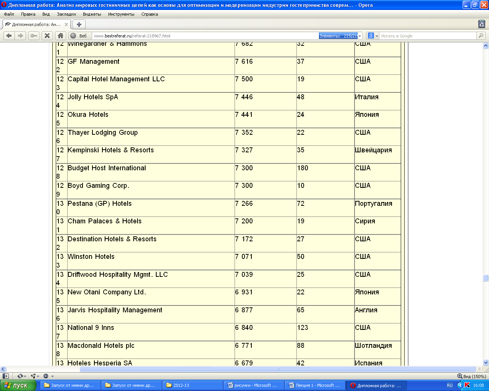Click the Capital Hotel Management LLC cell
The height and width of the screenshot is (391, 489).
pos(151,83)
